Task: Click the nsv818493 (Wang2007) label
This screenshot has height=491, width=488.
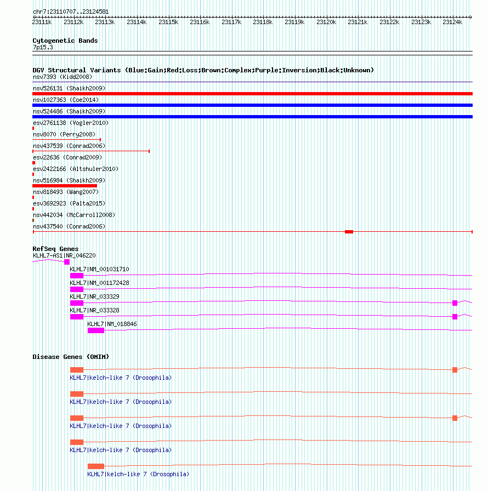Action: tap(66, 192)
